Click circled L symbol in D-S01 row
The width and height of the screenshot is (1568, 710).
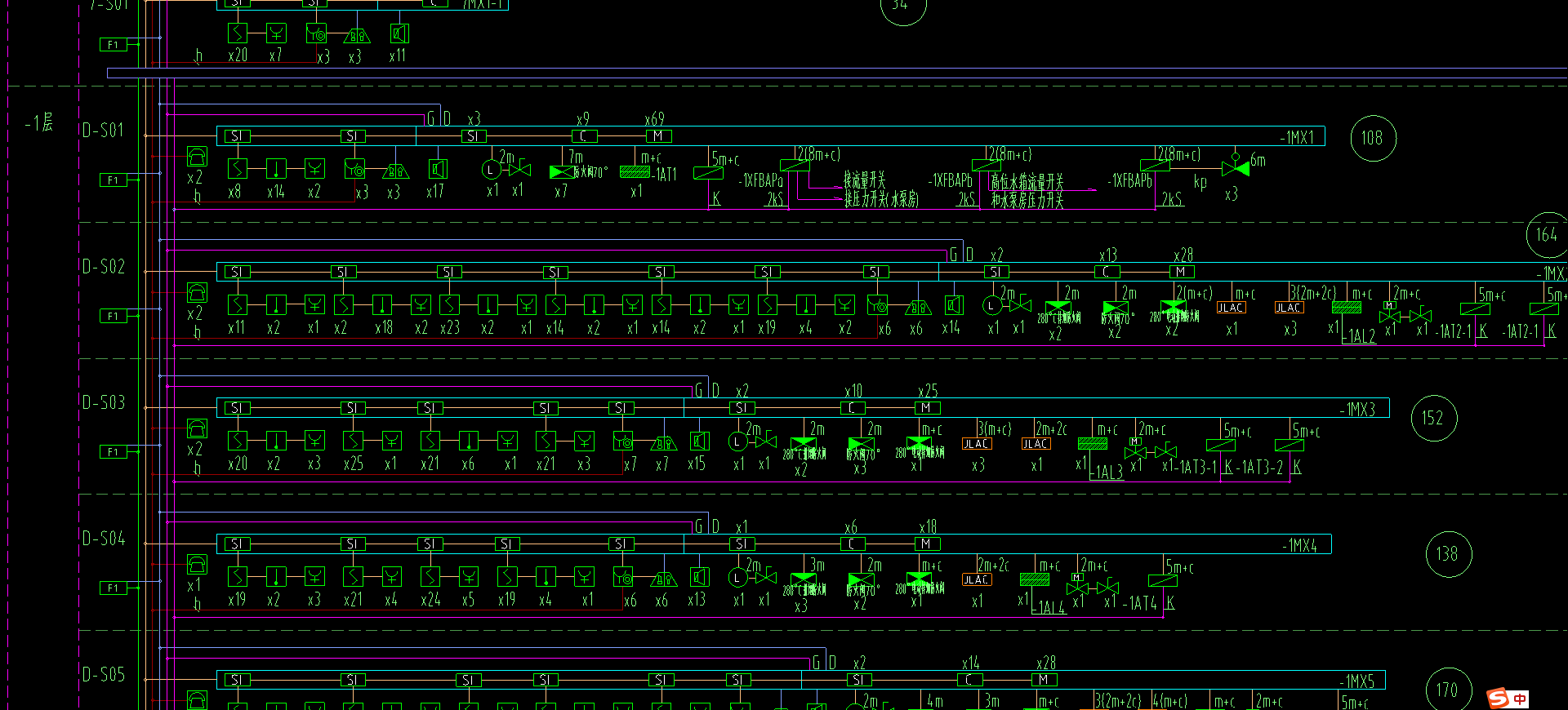point(491,170)
